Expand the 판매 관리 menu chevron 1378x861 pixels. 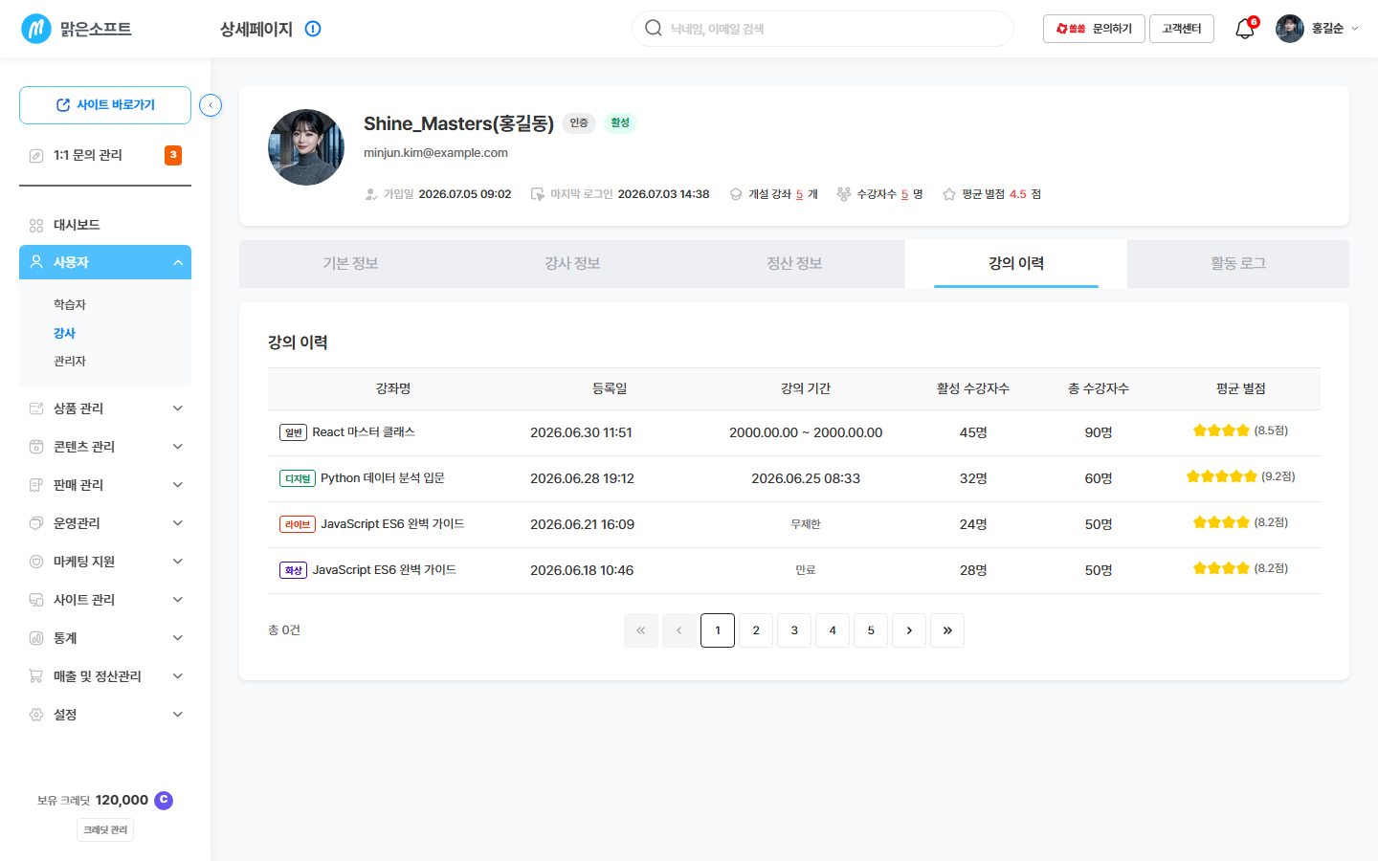click(x=178, y=485)
